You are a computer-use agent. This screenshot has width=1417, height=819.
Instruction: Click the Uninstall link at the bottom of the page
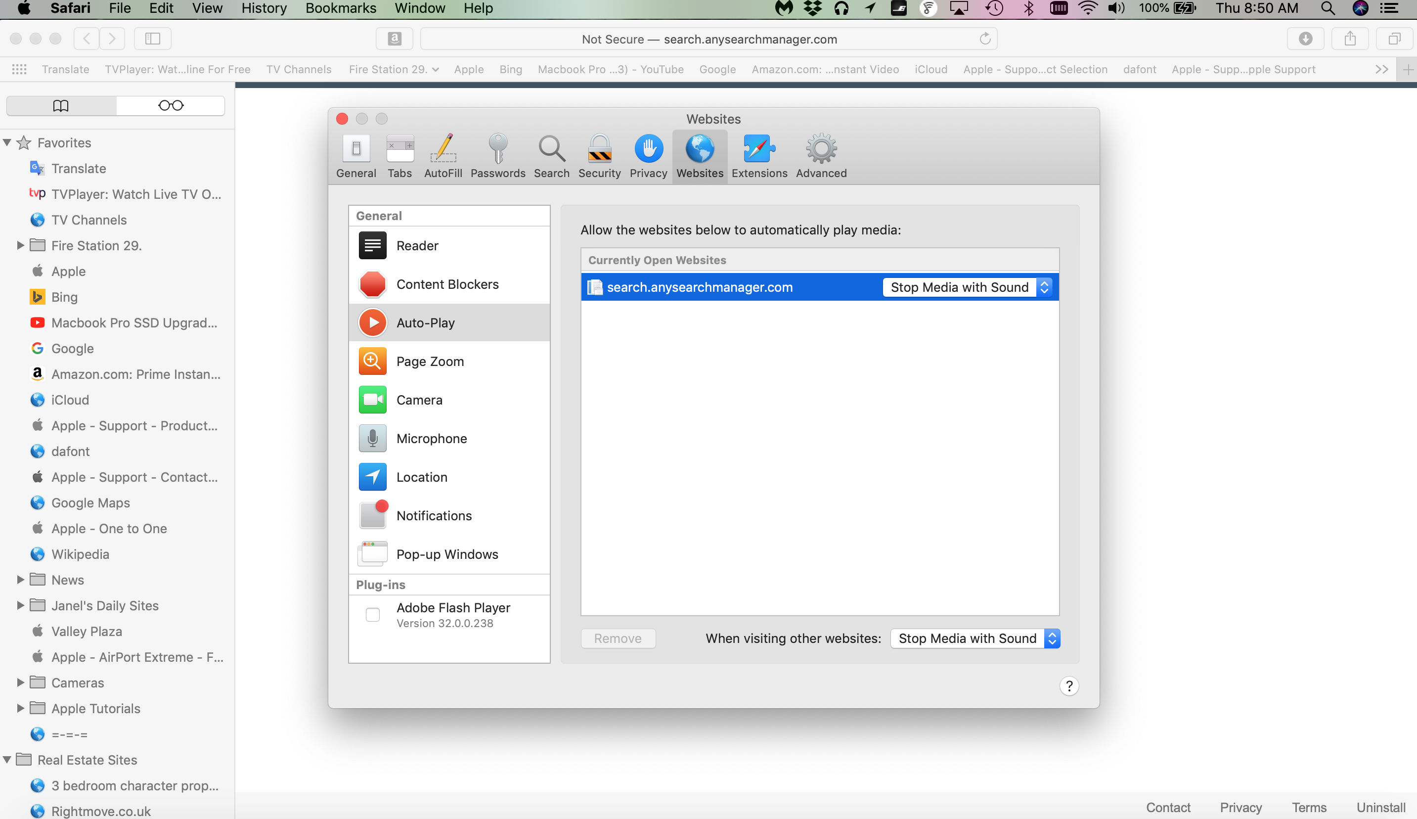(x=1380, y=807)
